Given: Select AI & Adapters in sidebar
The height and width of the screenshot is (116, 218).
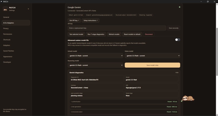Looking at the screenshot, I should 16,23.
